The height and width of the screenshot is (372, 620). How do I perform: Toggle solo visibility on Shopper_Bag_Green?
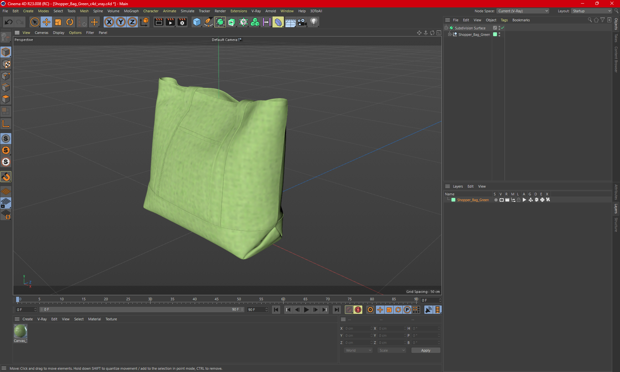click(495, 200)
